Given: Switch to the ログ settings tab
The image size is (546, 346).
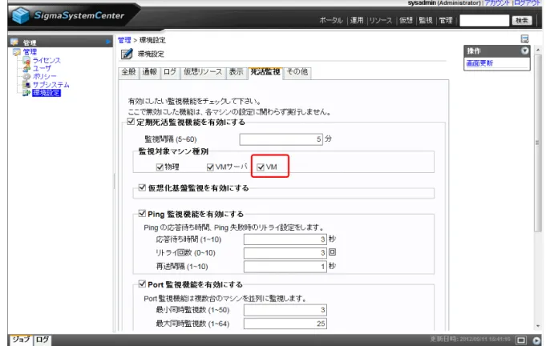Looking at the screenshot, I should click(170, 72).
